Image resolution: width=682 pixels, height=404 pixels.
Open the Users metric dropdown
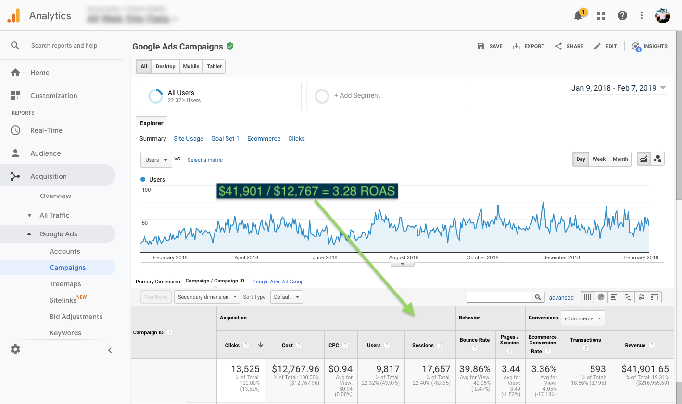156,160
